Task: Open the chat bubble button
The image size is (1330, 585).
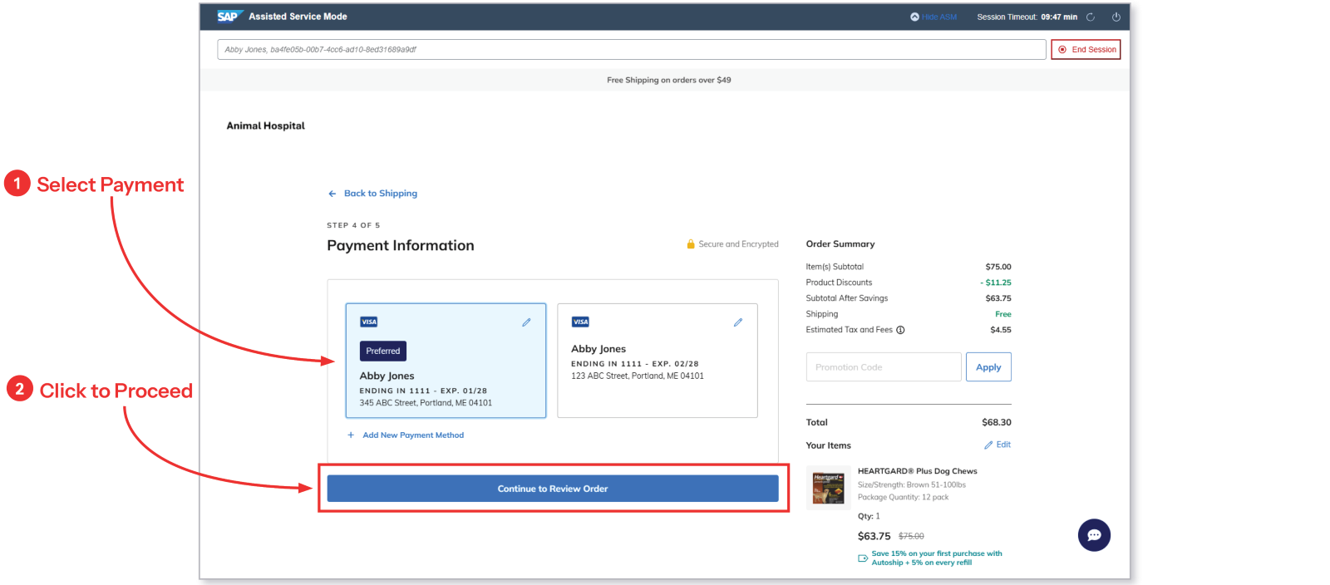Action: (x=1094, y=535)
